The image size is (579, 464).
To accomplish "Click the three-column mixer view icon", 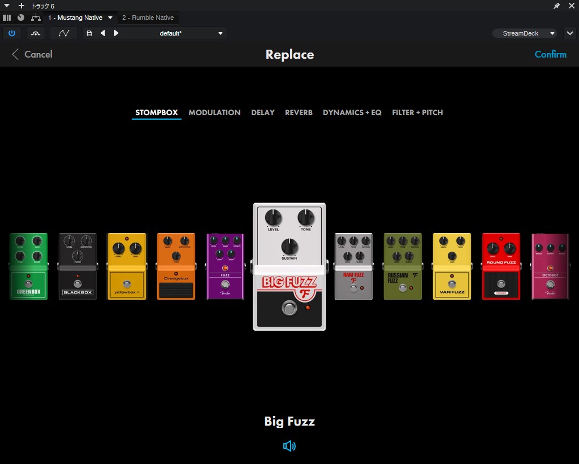I will [7, 17].
